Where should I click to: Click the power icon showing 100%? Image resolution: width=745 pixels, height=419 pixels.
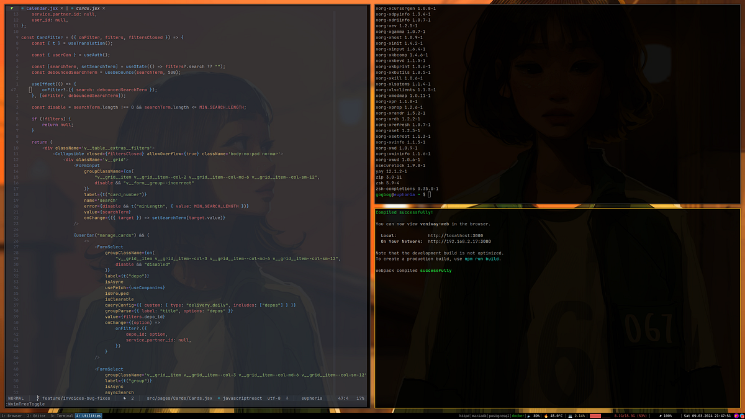[661, 415]
